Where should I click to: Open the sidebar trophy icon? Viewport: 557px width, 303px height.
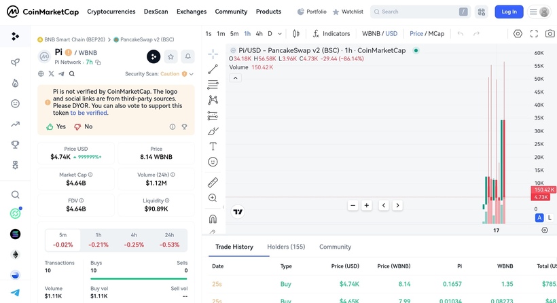tap(15, 144)
